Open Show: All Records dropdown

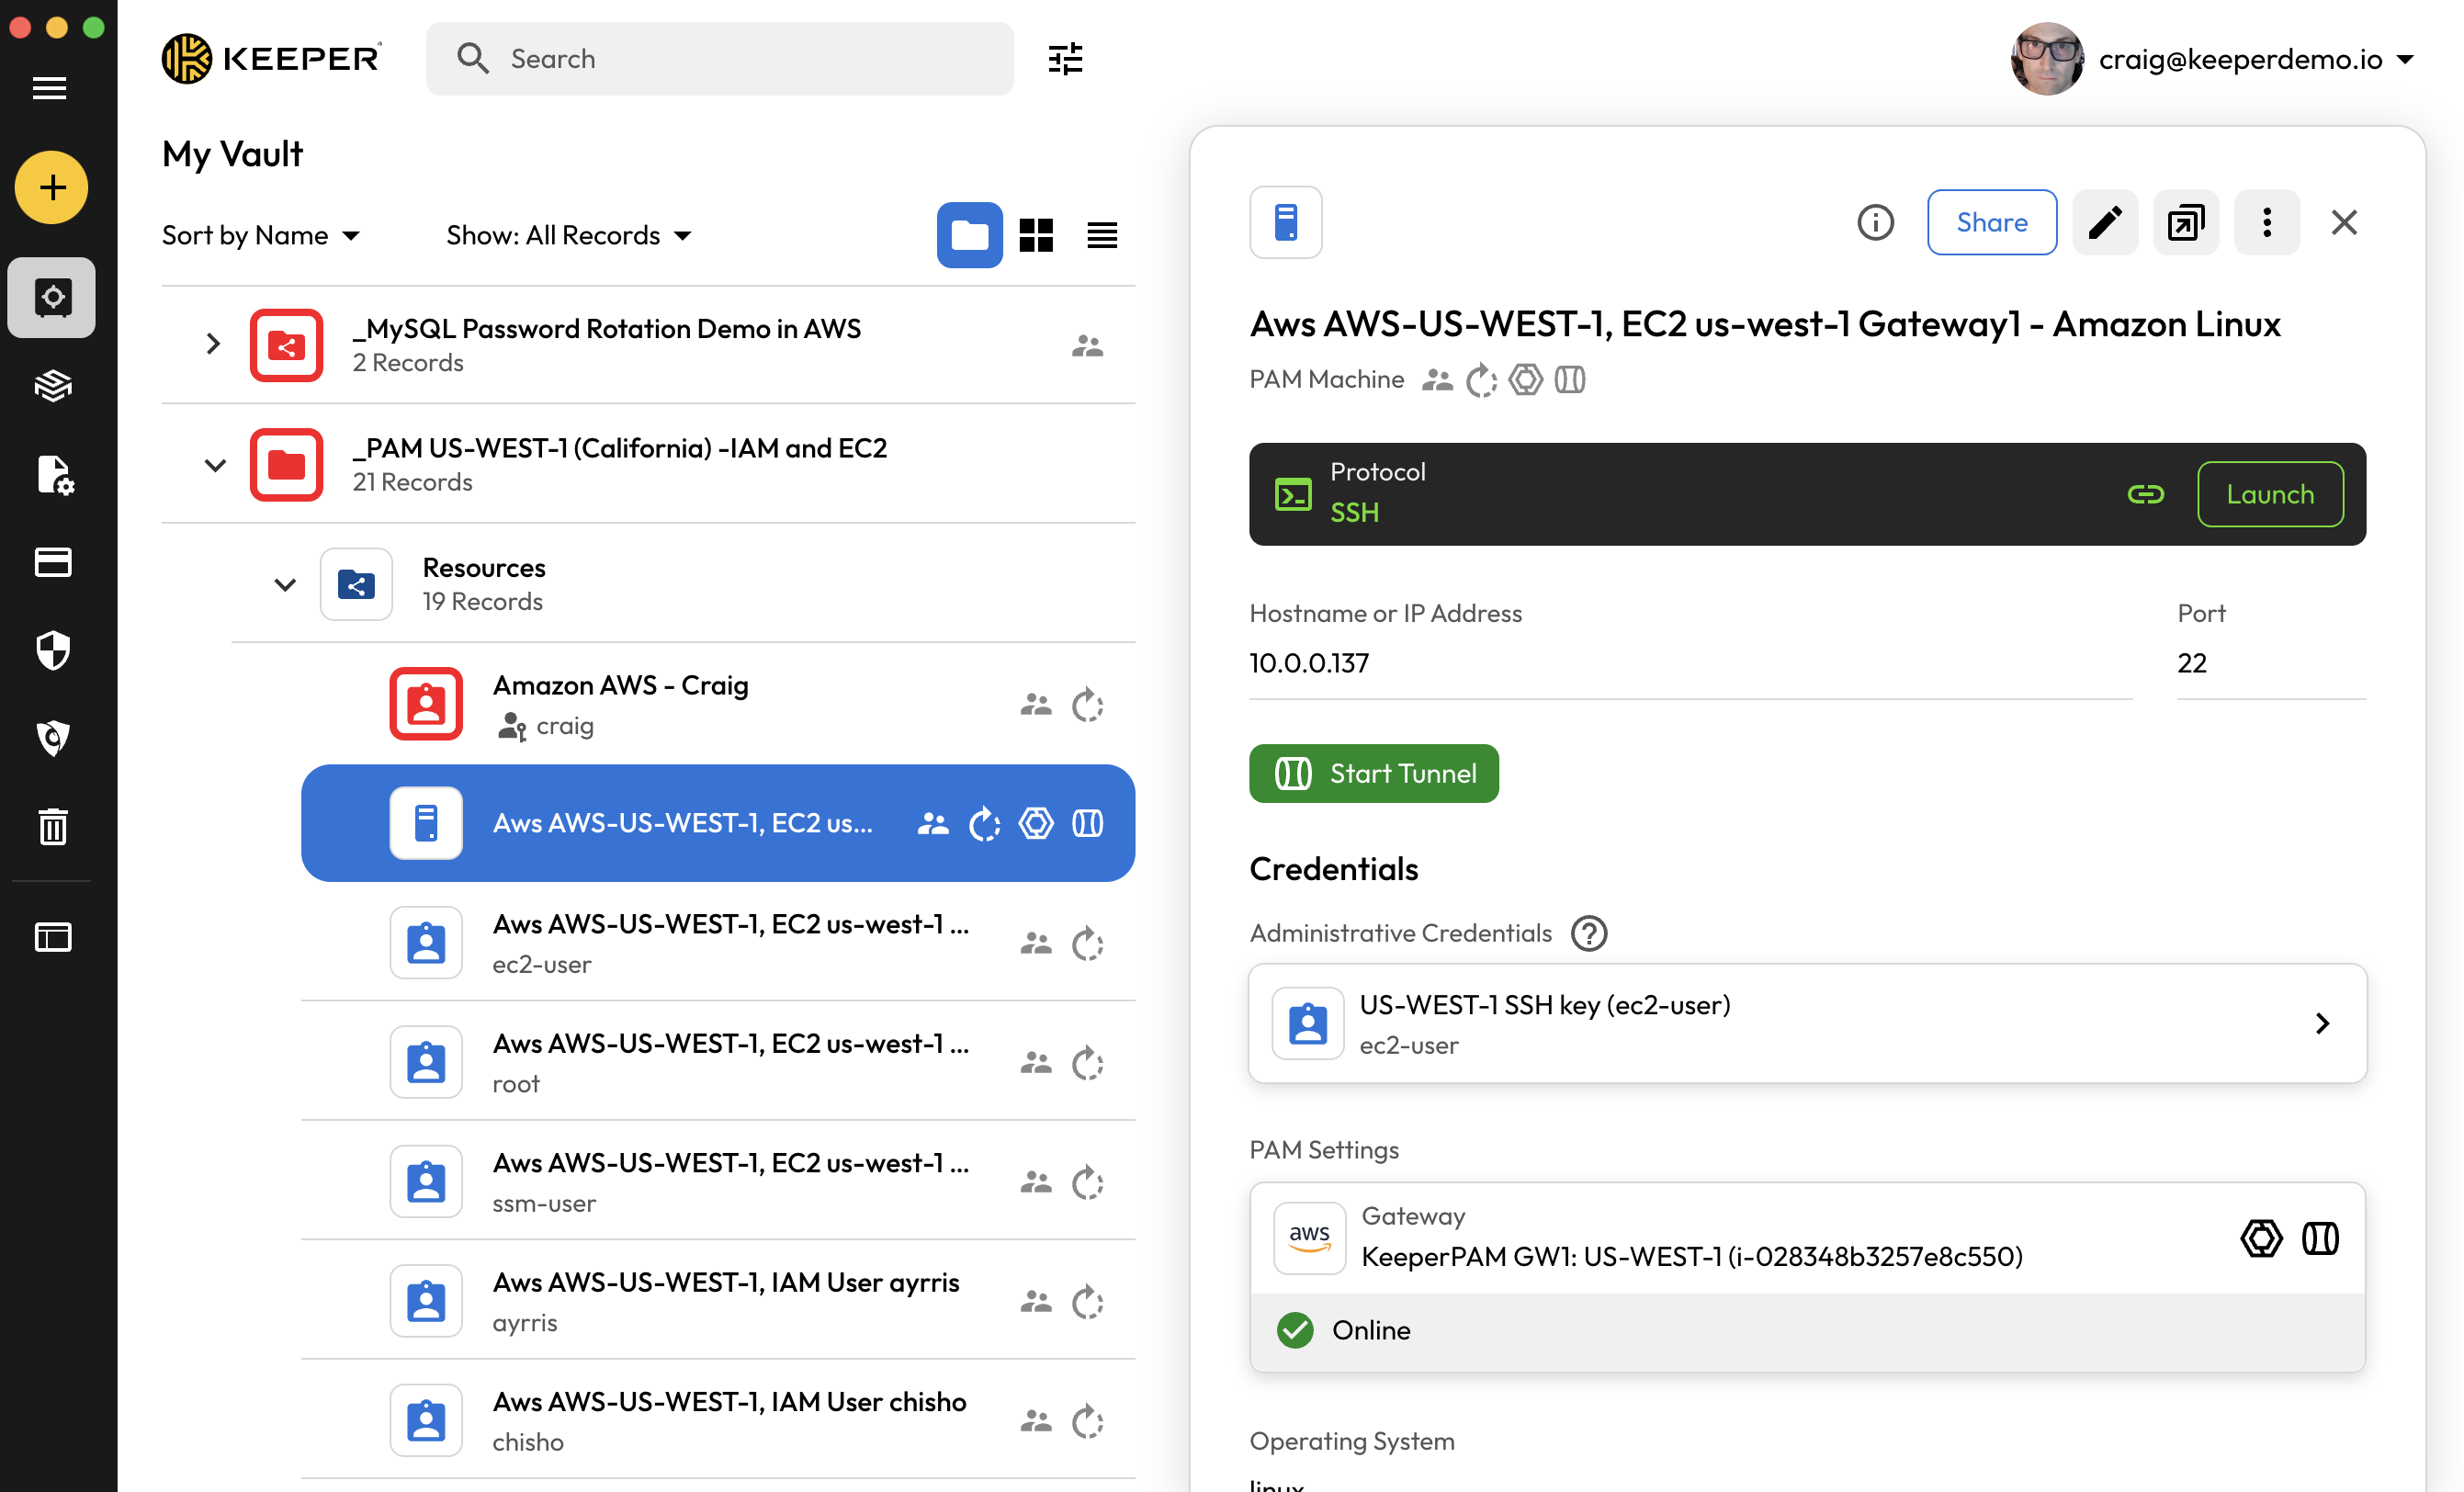(568, 235)
